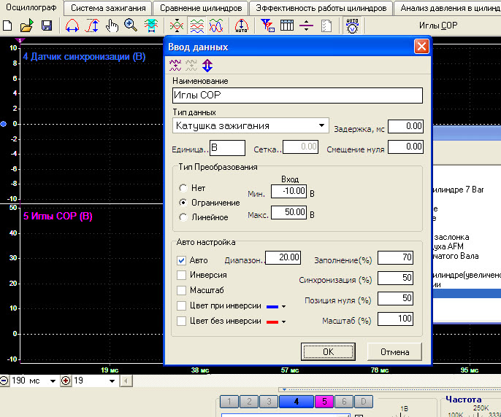Open file with the folder icon
The image size is (501, 417).
[27, 26]
